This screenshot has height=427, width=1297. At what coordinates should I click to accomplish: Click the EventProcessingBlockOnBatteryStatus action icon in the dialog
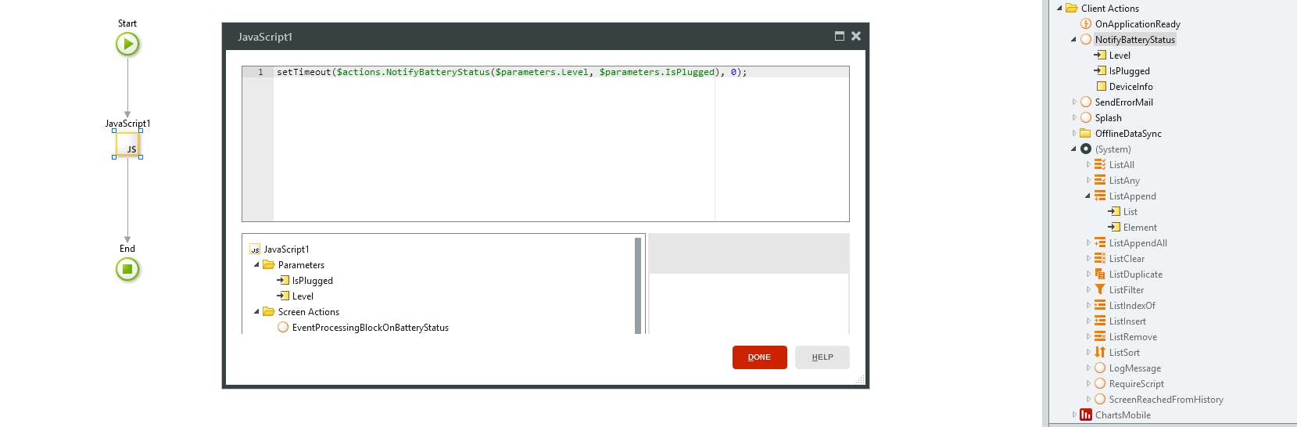(x=283, y=328)
